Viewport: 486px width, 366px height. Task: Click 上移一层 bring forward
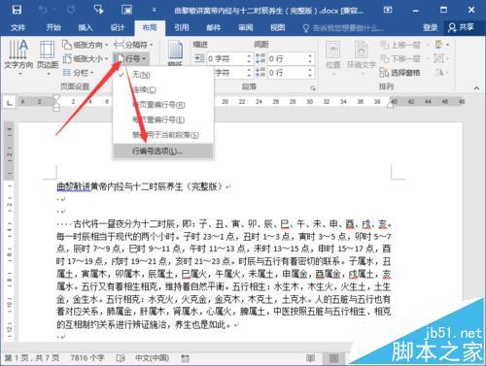[400, 45]
